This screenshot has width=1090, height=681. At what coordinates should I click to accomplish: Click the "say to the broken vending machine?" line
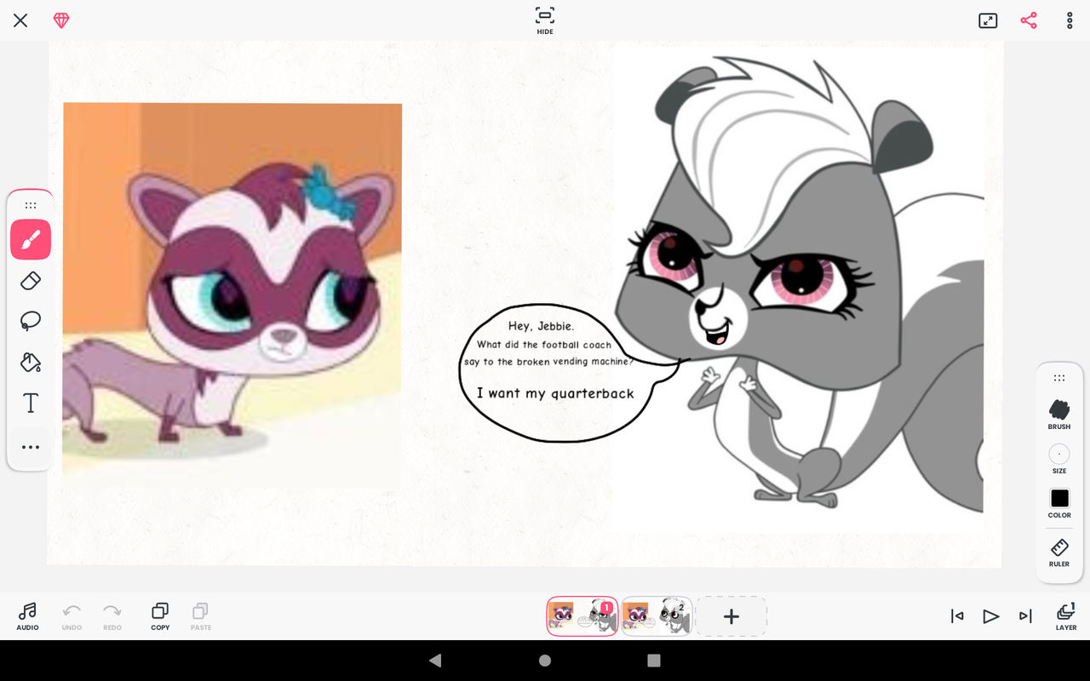(x=548, y=362)
